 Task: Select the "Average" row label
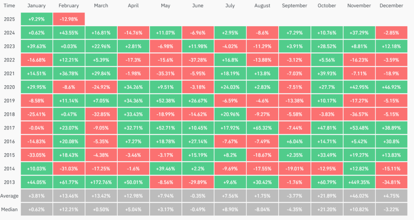pyautogui.click(x=9, y=196)
